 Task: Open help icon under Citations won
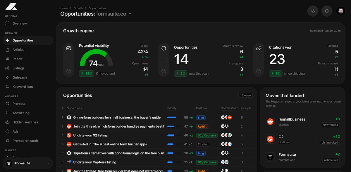[x=259, y=71]
